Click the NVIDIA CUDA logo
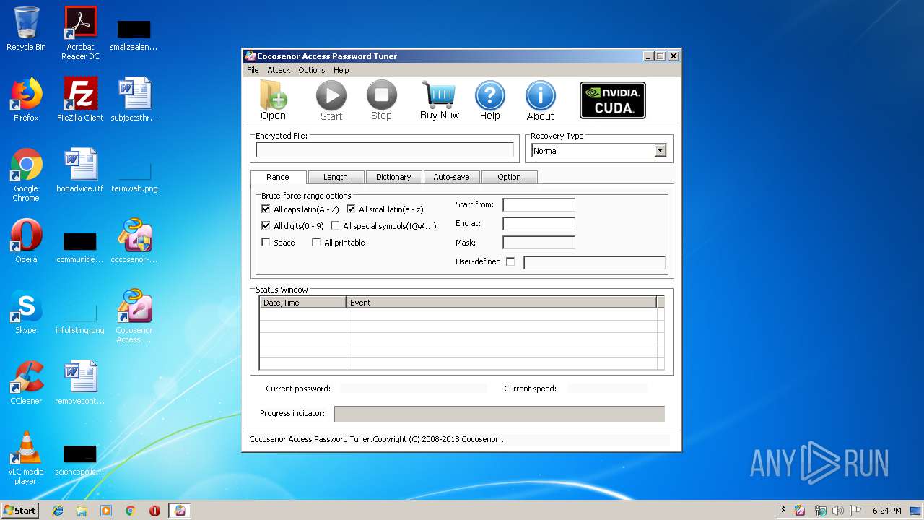 tap(613, 100)
